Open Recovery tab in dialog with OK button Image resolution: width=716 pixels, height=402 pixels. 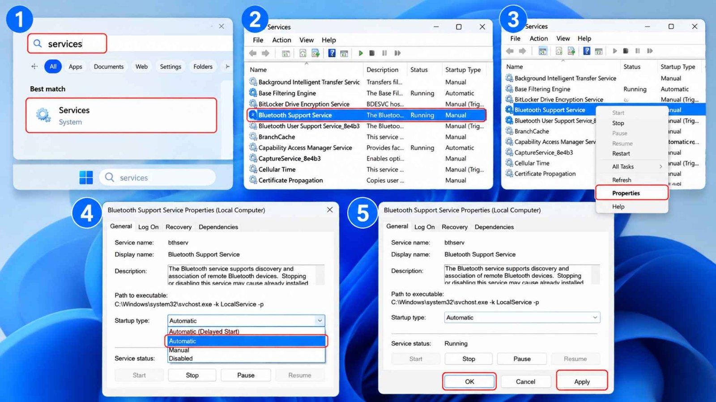point(455,227)
